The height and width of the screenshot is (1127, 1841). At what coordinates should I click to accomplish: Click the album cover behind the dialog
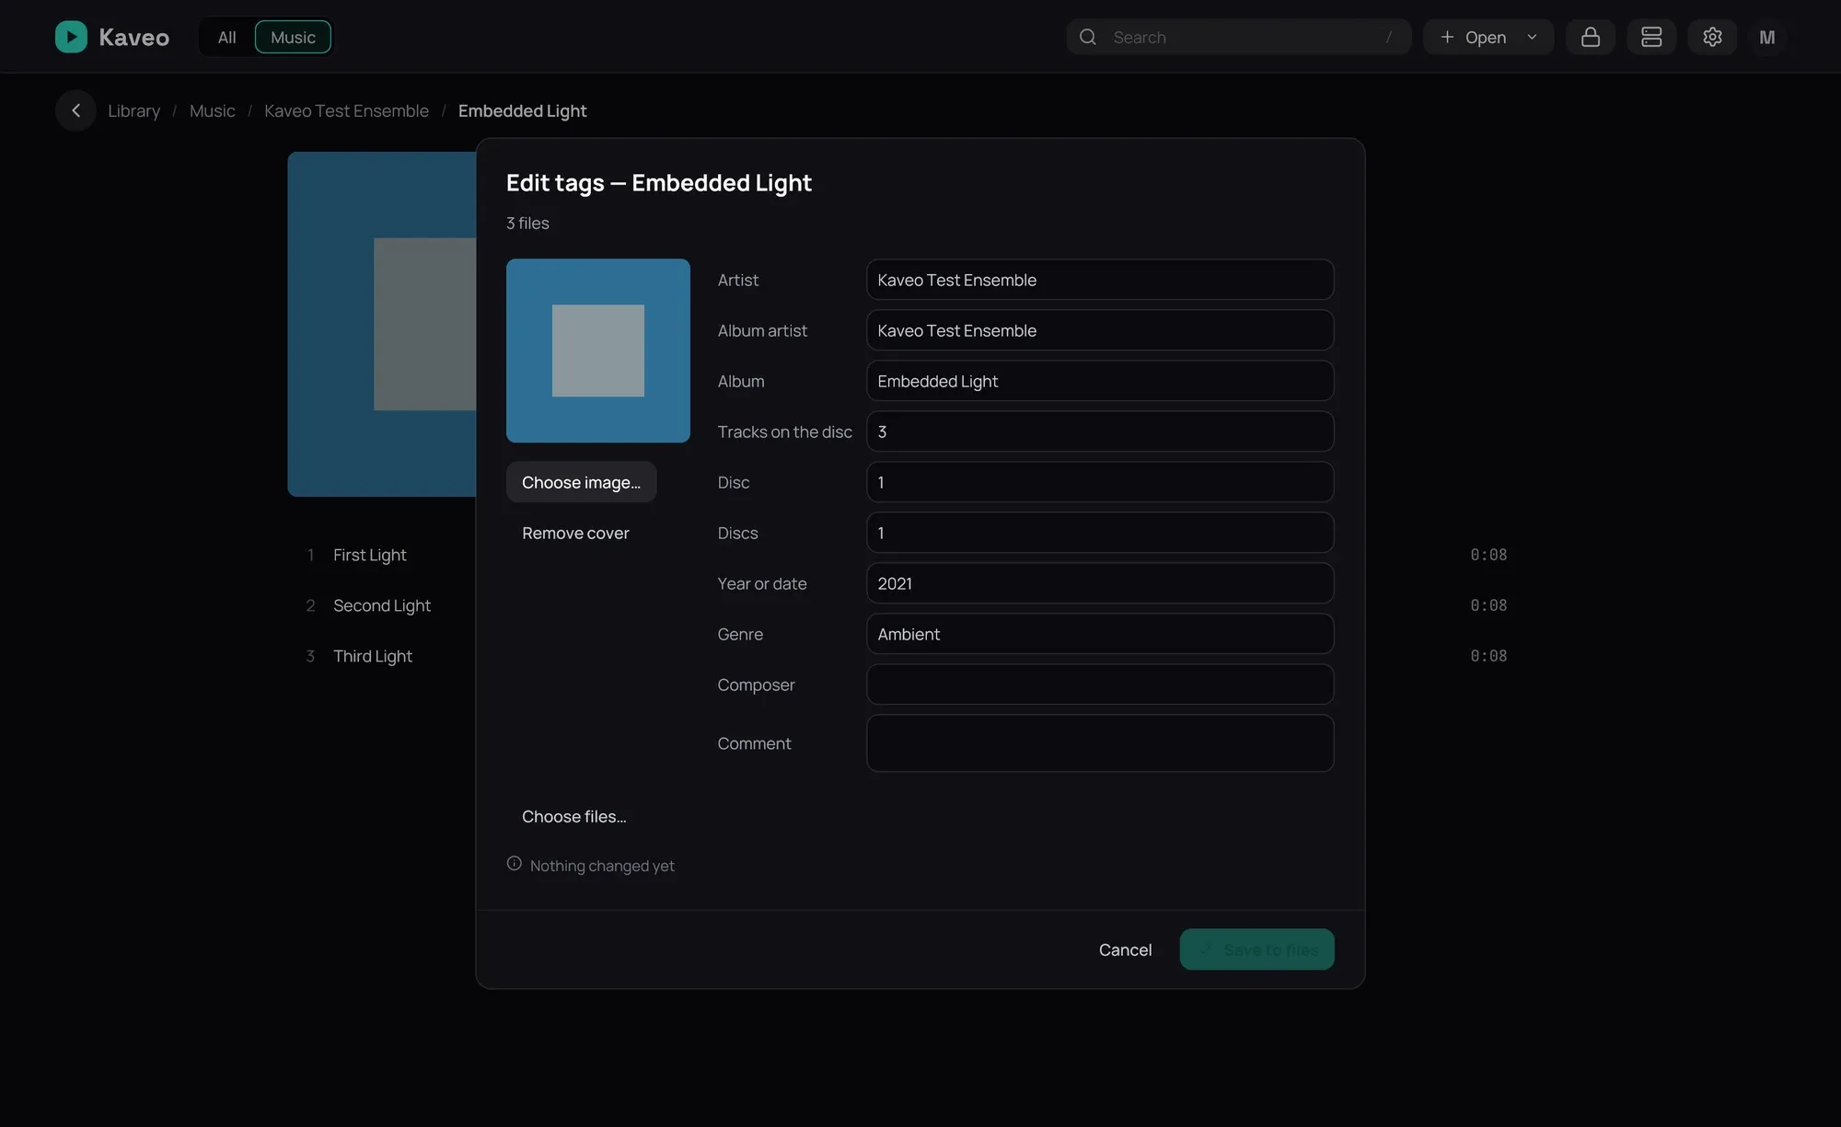tap(381, 324)
